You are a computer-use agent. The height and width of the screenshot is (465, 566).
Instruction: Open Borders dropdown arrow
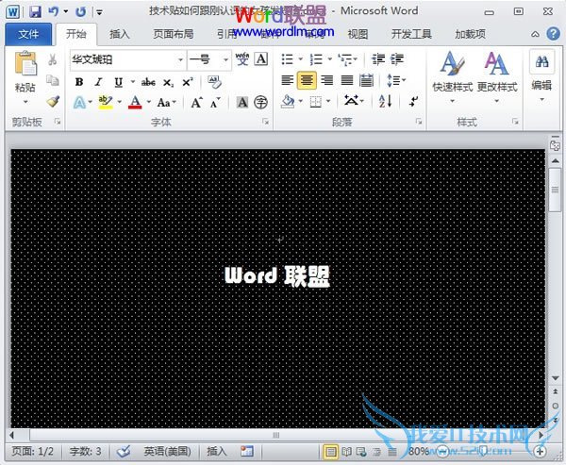(328, 102)
